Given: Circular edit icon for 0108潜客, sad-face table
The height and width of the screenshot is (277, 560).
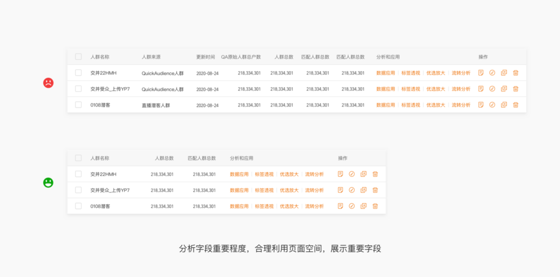Looking at the screenshot, I should pos(492,105).
